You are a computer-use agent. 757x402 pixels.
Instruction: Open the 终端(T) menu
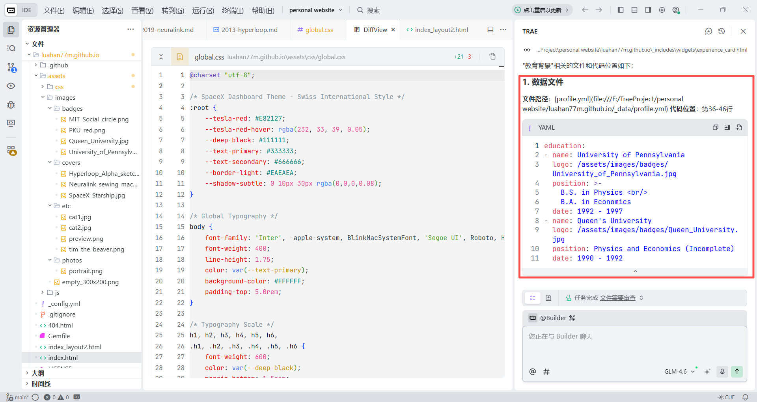(233, 10)
